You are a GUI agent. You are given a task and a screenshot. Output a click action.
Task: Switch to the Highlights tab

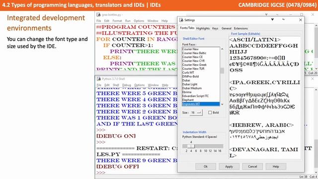(203, 28)
